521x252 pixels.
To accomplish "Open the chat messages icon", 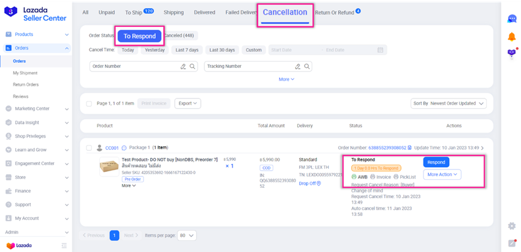I will coord(511,19).
